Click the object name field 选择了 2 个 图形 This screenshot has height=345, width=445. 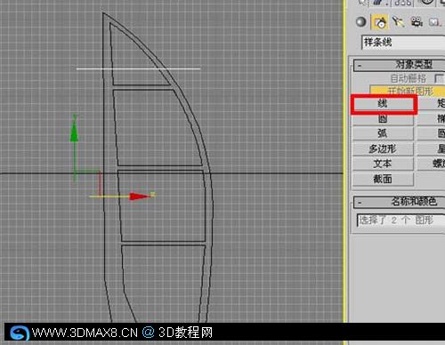(x=400, y=221)
